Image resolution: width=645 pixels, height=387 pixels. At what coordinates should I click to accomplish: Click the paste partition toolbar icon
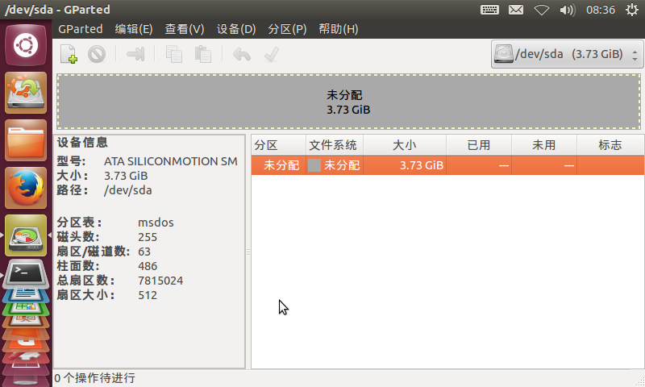point(203,54)
